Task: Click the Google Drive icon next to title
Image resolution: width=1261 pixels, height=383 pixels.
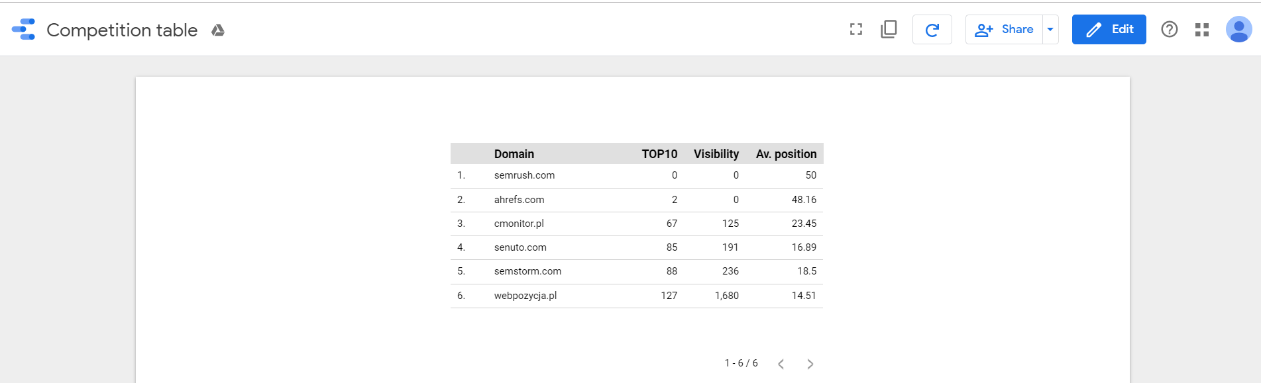Action: pos(218,30)
